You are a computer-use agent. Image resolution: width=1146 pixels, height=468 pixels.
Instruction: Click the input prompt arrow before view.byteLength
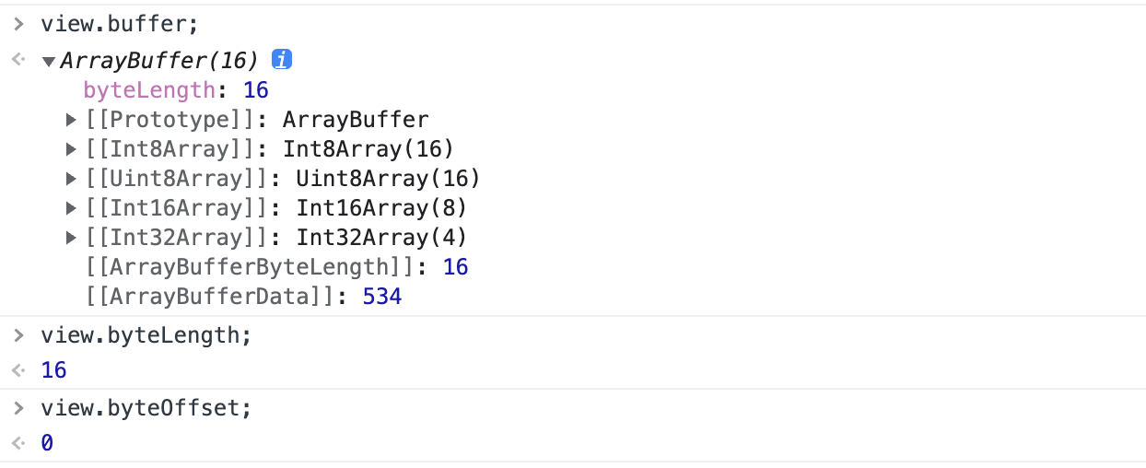pos(18,335)
